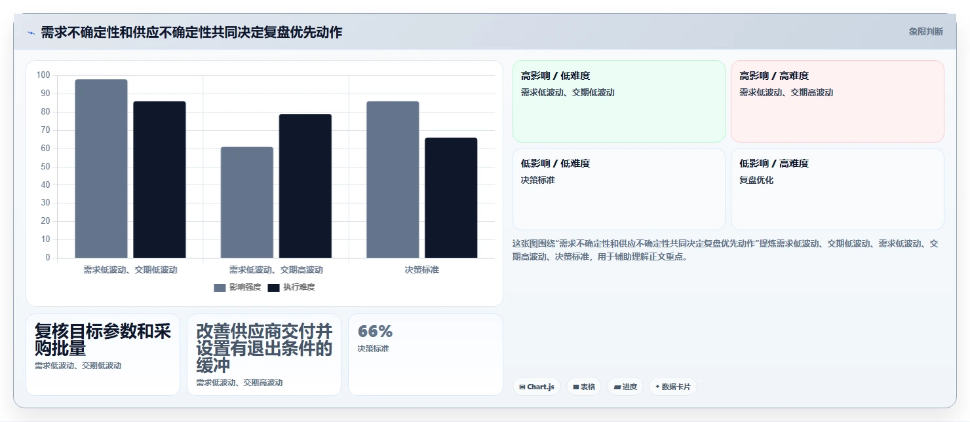Click the Chart.js tag
The width and height of the screenshot is (970, 422).
(537, 387)
